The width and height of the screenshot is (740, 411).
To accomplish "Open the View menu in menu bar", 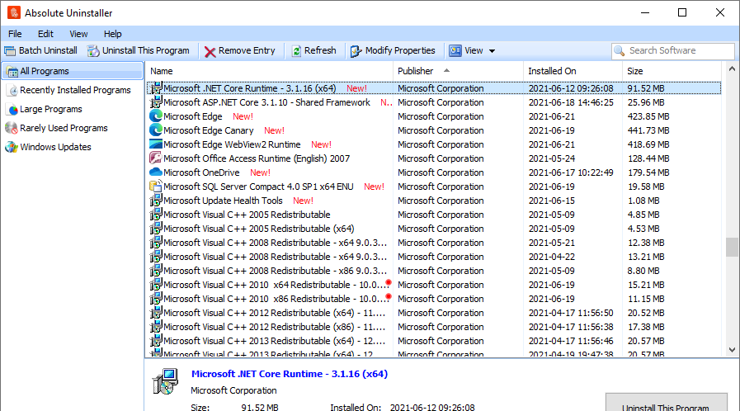I will tap(78, 34).
